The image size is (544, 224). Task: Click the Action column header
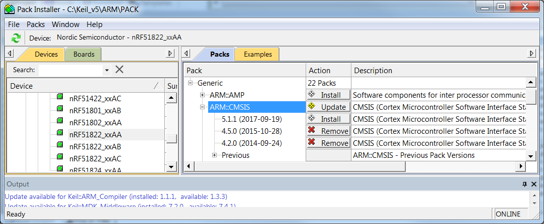click(x=328, y=71)
